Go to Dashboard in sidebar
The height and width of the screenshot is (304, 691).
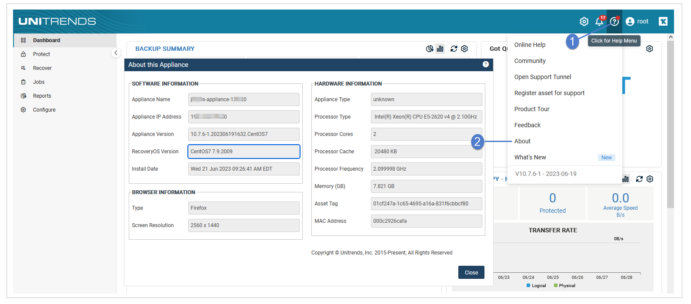(65, 40)
